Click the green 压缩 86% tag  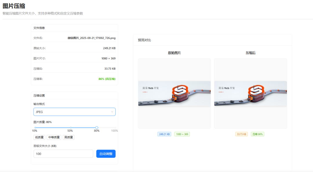[258, 134]
